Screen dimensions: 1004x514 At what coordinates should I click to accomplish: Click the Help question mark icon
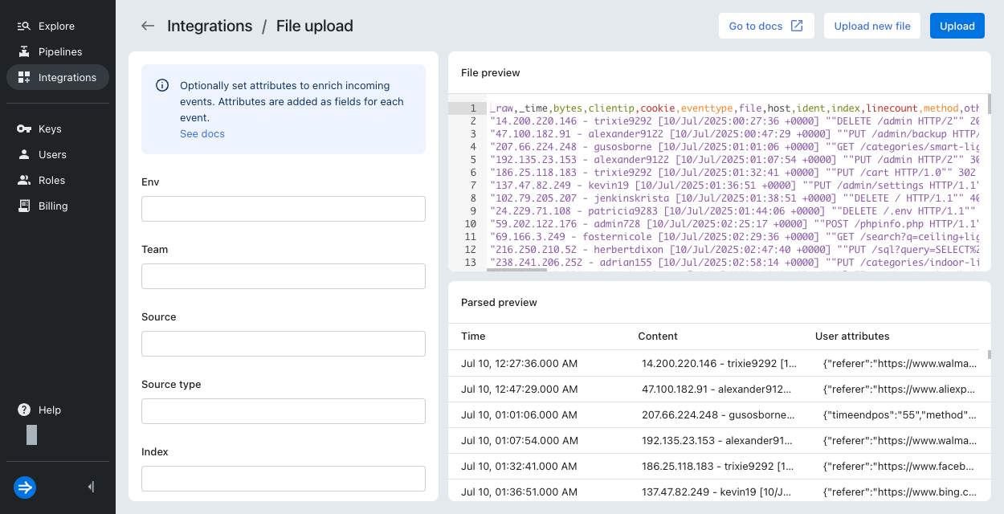coord(24,410)
